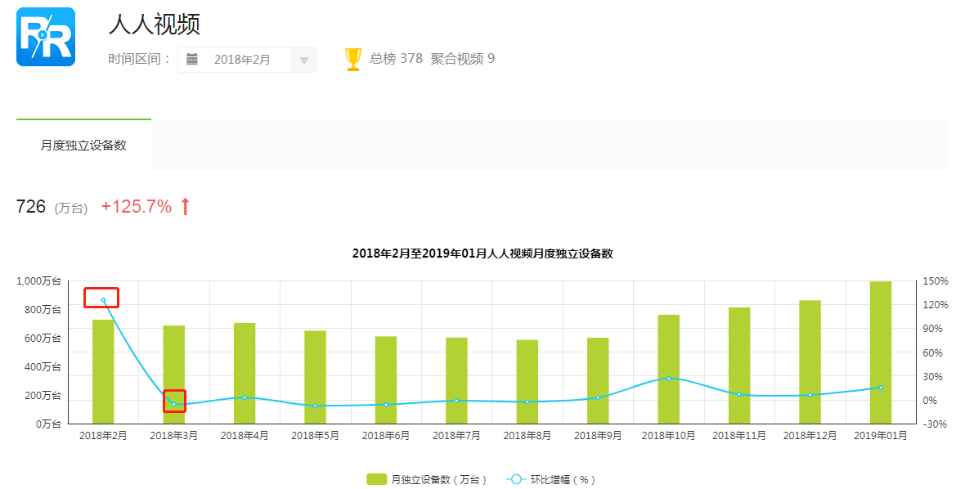Click the red upward growth arrow
Image resolution: width=965 pixels, height=489 pixels.
pos(185,207)
